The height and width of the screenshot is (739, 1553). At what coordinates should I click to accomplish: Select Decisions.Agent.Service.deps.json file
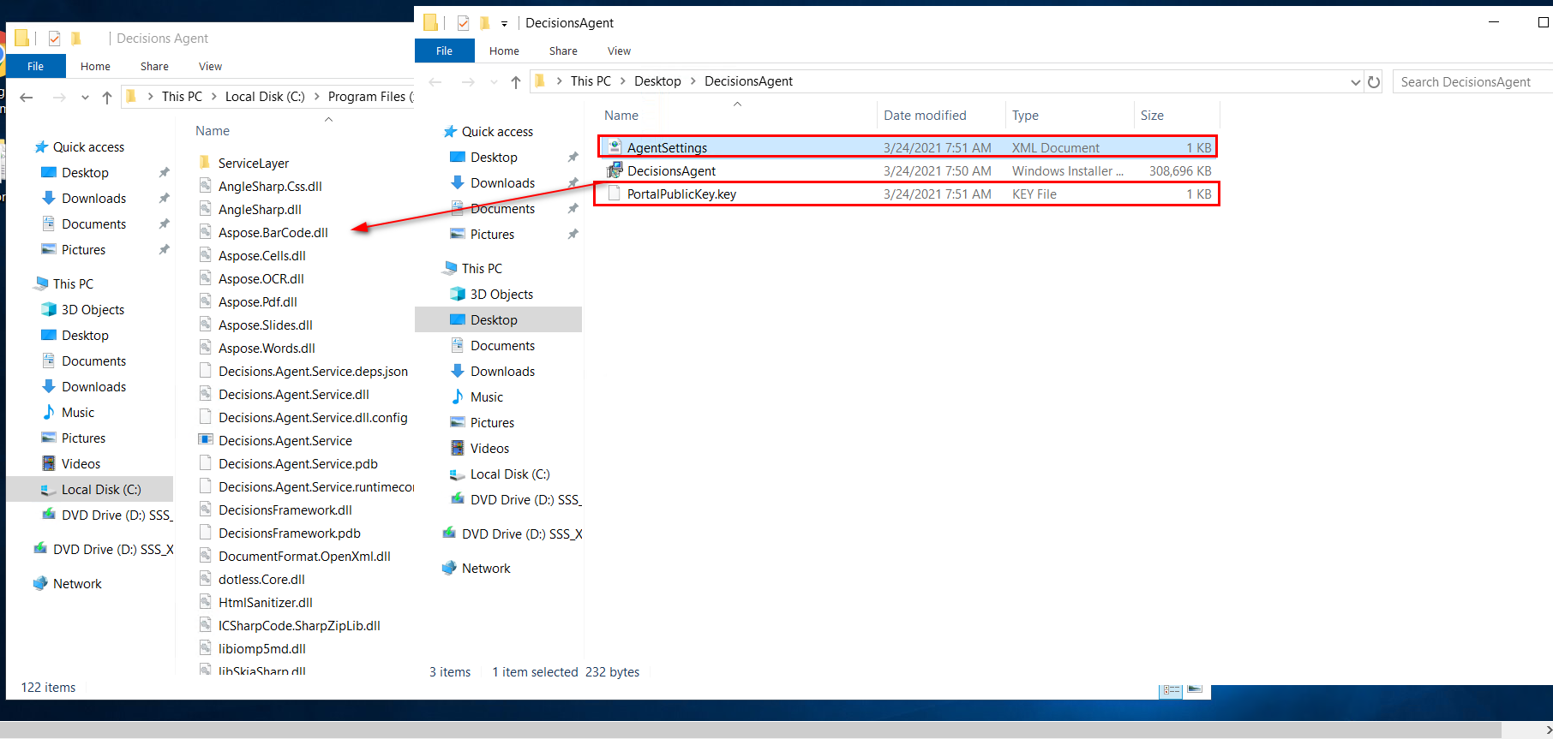click(x=313, y=371)
